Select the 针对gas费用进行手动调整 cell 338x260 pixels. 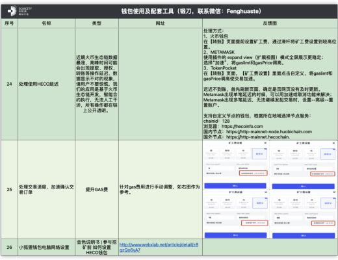click(x=161, y=189)
